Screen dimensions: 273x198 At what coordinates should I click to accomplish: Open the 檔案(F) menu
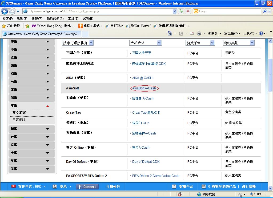(x=7, y=19)
